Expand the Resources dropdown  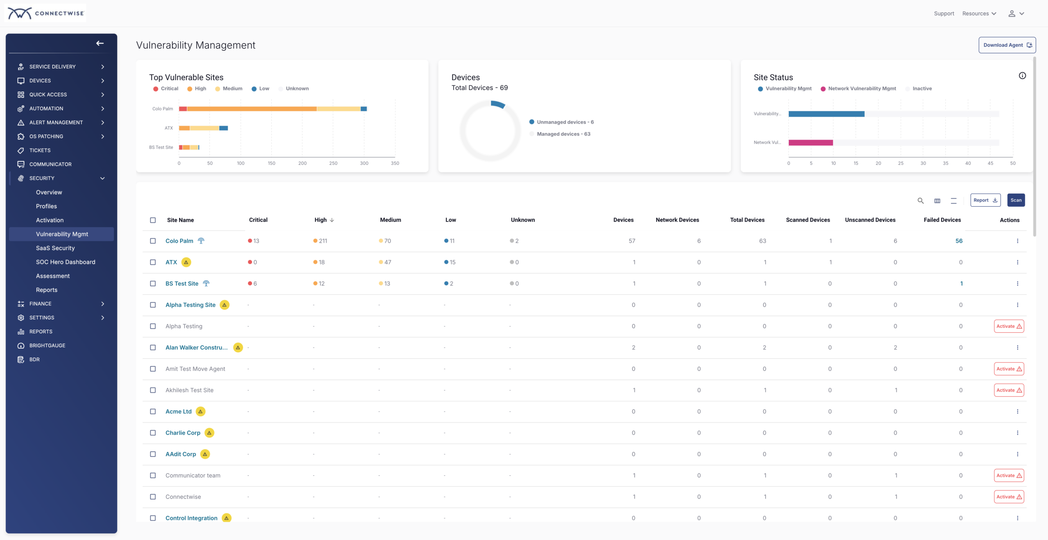point(979,14)
